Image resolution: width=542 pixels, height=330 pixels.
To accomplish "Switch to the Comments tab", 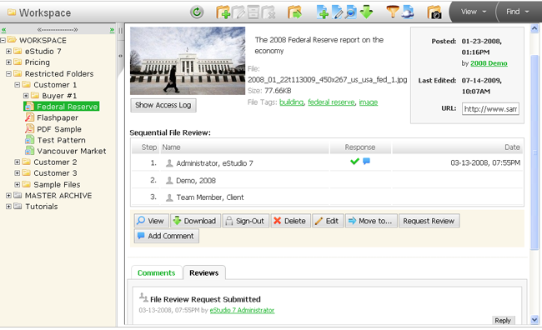I will pos(157,272).
